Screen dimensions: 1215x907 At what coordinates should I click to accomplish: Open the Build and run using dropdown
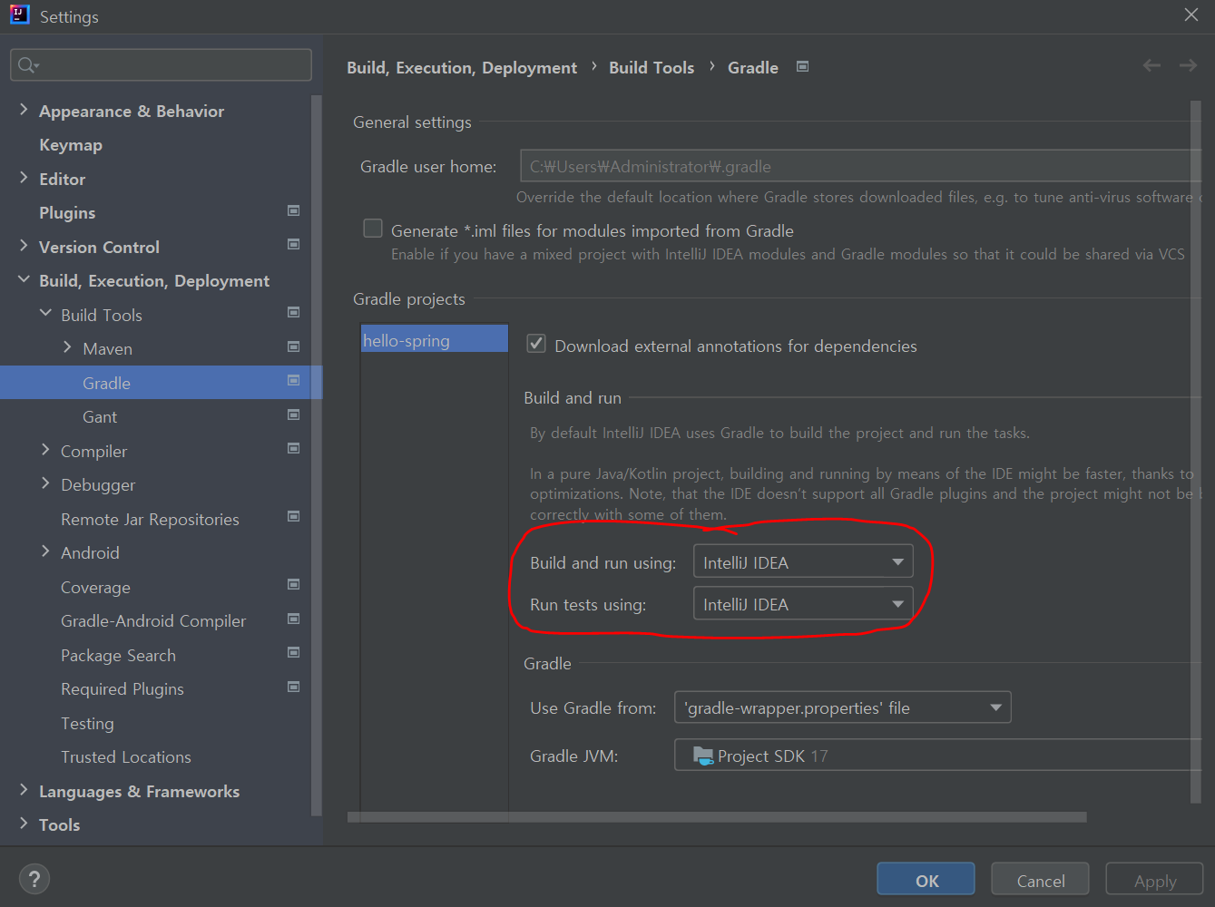(x=802, y=562)
